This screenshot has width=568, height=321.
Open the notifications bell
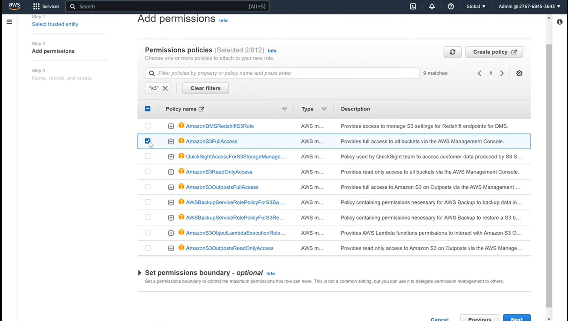[432, 6]
